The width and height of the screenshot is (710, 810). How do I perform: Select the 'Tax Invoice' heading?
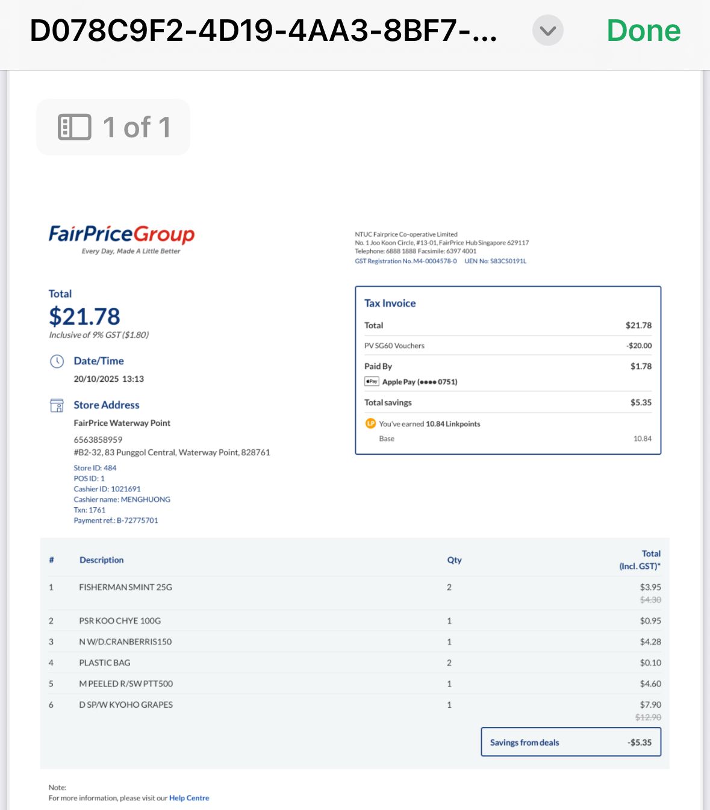(390, 304)
